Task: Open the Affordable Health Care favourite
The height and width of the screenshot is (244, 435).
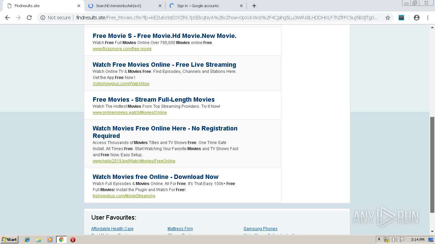Action: click(112, 229)
